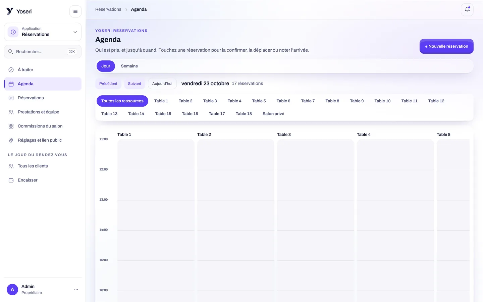Click the Table 4 column header
This screenshot has height=302, width=483.
pos(364,135)
